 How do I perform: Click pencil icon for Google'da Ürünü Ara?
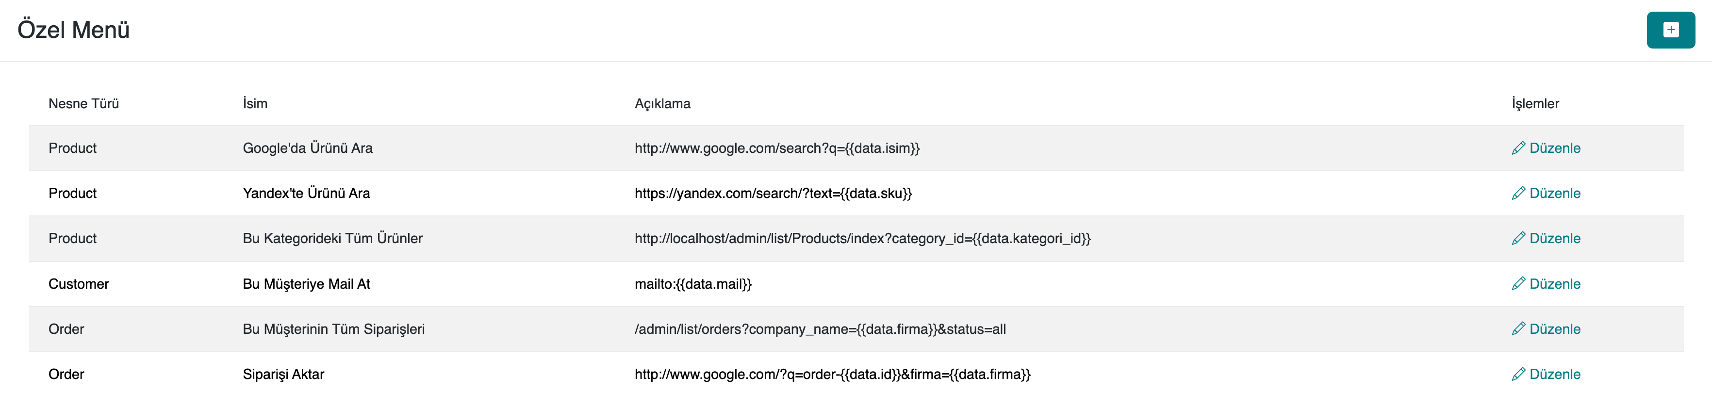click(1518, 148)
